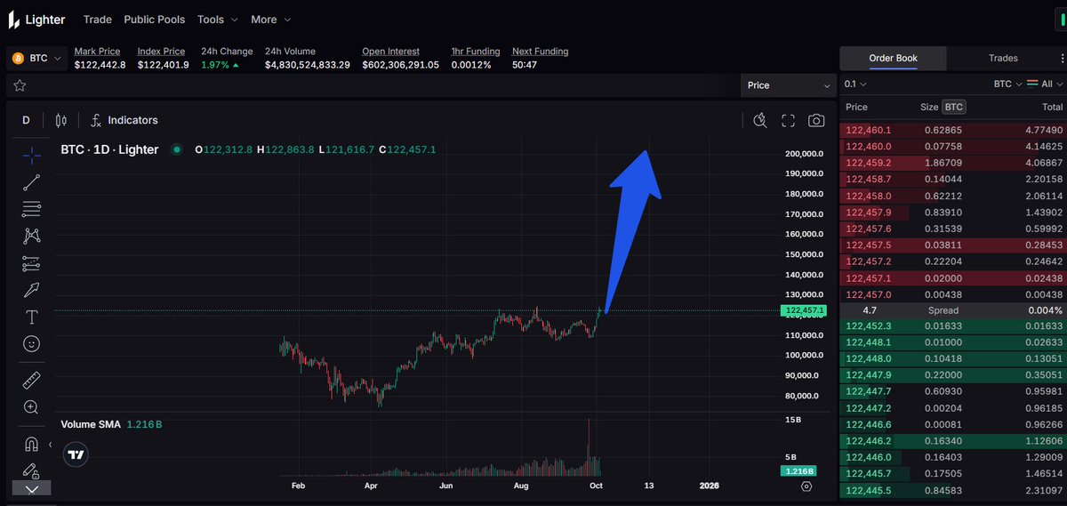Select the crosshair cursor tool
The height and width of the screenshot is (506, 1067).
[x=31, y=156]
